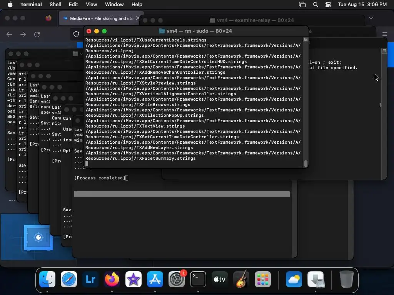This screenshot has width=394, height=295.
Task: Click the blue vault safe thumbnail on webpage
Action: point(38,237)
